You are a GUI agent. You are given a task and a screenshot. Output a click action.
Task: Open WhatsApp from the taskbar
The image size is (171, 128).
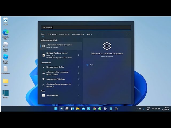tap(100, 109)
